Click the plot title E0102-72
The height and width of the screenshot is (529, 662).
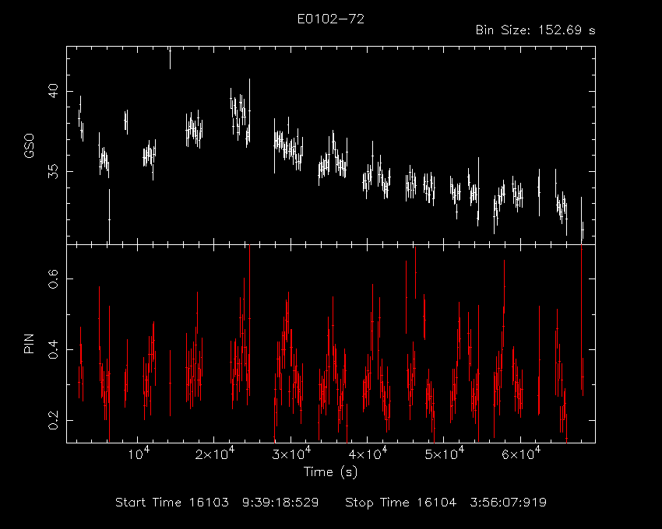point(330,19)
